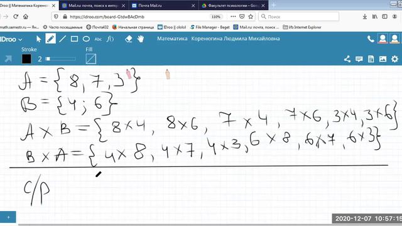
Task: Click the site security lock icon
Action: (65, 17)
